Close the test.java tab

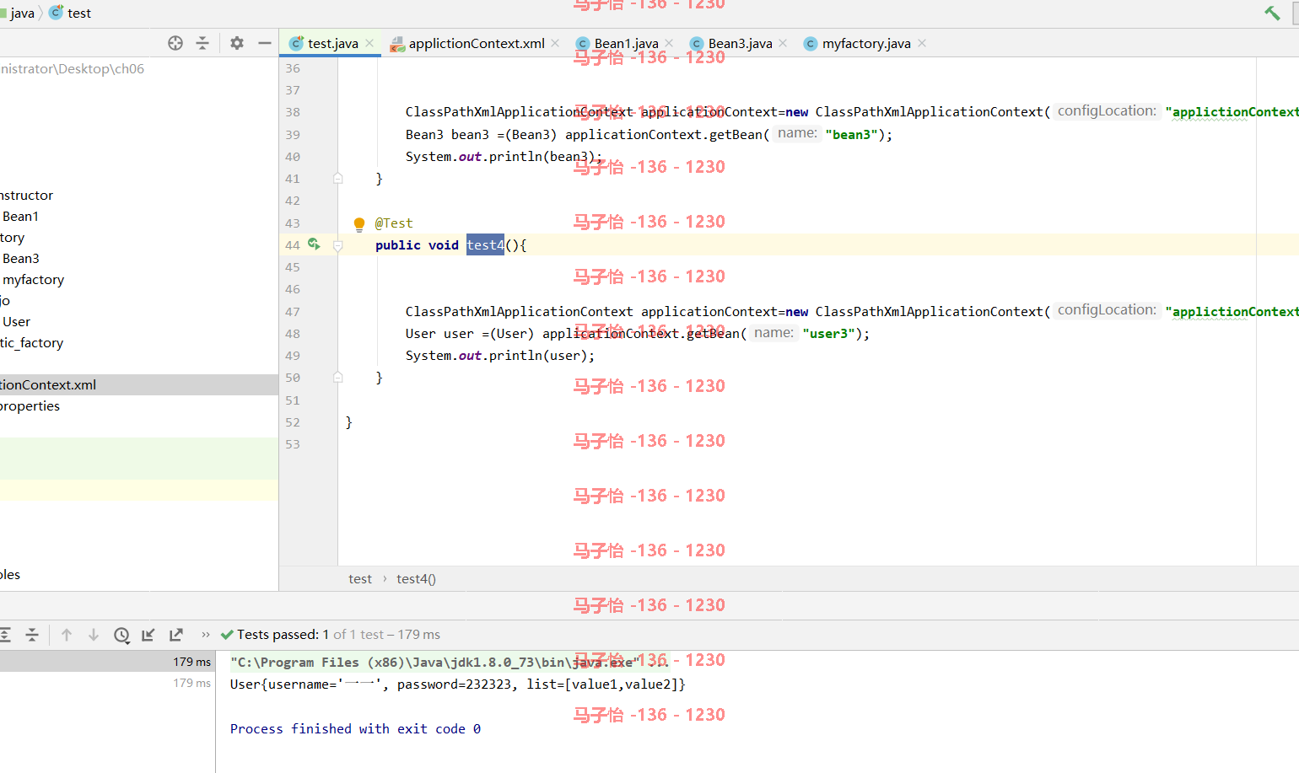pos(369,43)
